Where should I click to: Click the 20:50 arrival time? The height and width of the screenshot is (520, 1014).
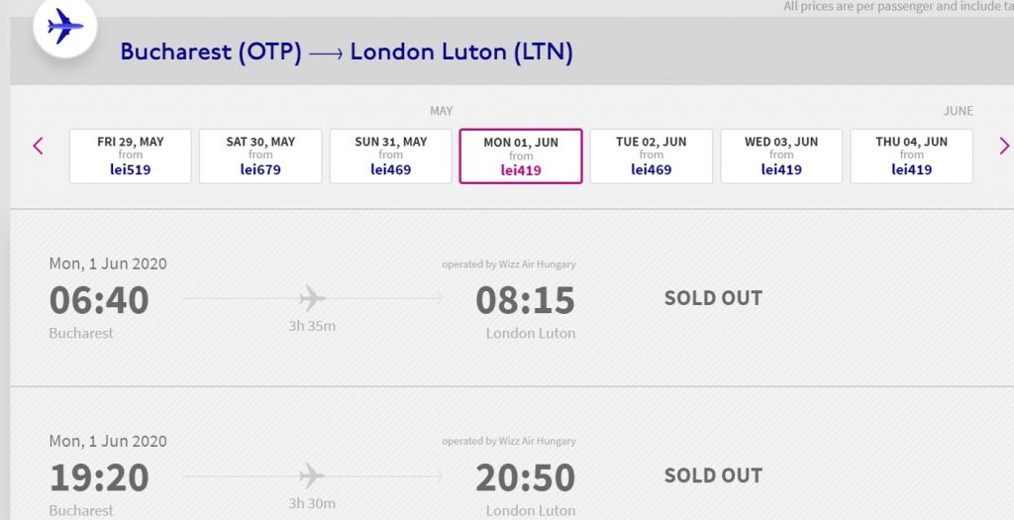[x=525, y=478]
